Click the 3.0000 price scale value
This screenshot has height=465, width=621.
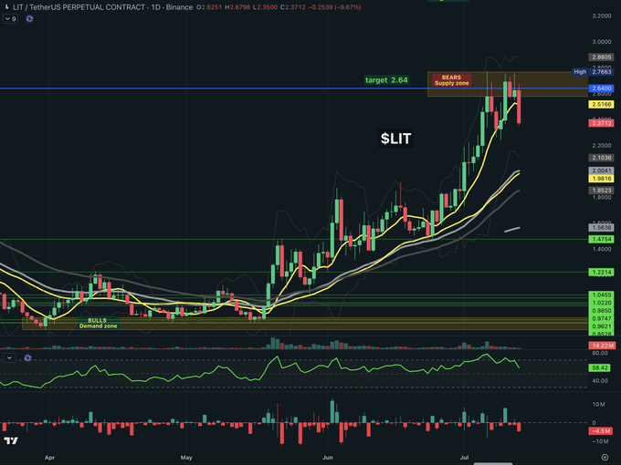pyautogui.click(x=601, y=42)
